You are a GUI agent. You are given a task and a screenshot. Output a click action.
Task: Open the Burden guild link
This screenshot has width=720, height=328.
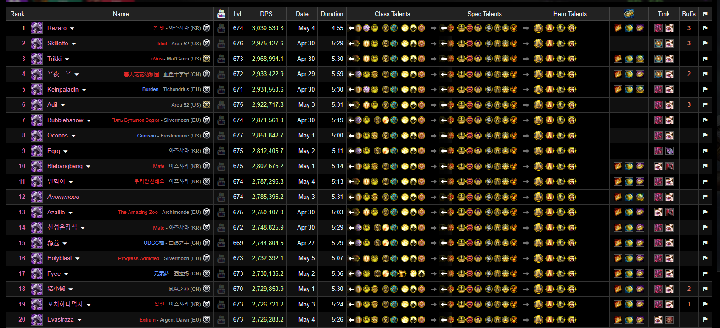point(150,89)
